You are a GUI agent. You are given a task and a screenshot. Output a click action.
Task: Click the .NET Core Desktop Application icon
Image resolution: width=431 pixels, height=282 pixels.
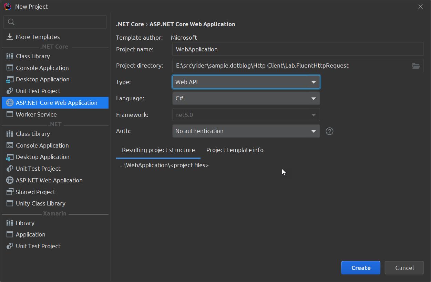[x=10, y=79]
